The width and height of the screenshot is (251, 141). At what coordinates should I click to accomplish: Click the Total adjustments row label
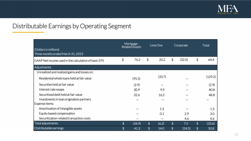pyautogui.click(x=46, y=123)
